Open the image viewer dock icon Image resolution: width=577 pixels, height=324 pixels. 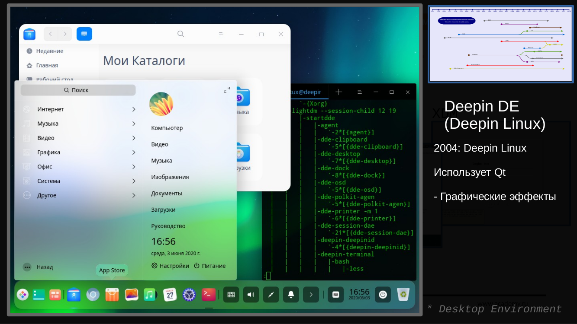pos(132,295)
